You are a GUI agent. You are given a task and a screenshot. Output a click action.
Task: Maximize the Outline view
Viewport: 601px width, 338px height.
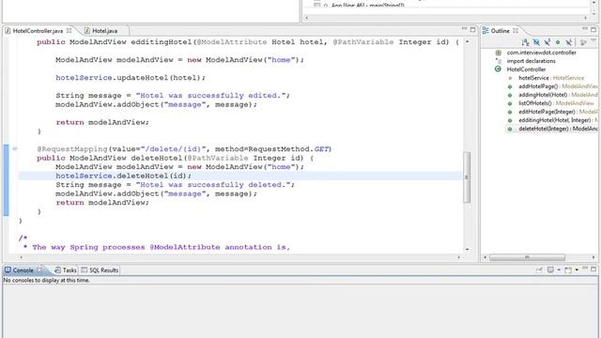(x=593, y=29)
